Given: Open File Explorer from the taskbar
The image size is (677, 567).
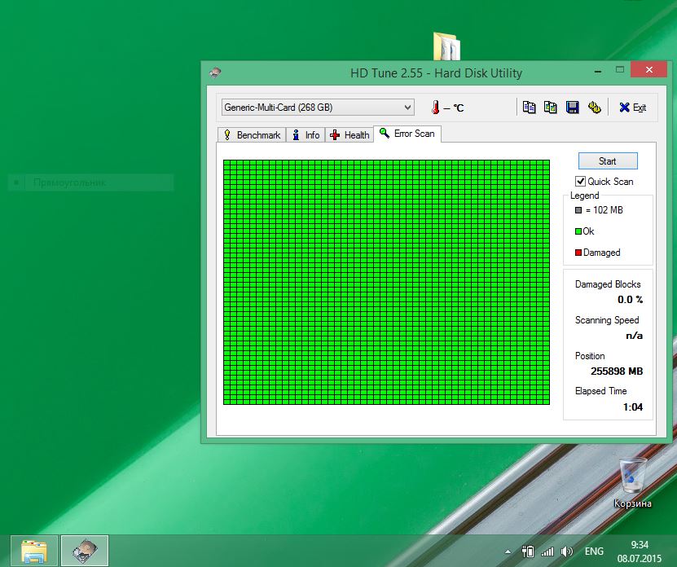Looking at the screenshot, I should pyautogui.click(x=34, y=552).
